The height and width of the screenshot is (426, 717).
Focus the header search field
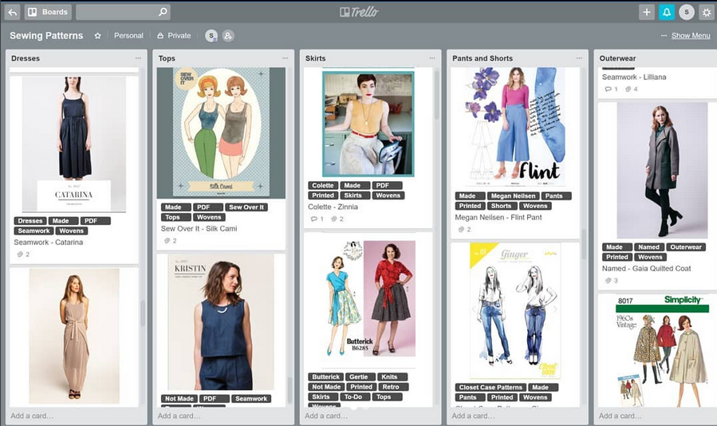tap(123, 12)
